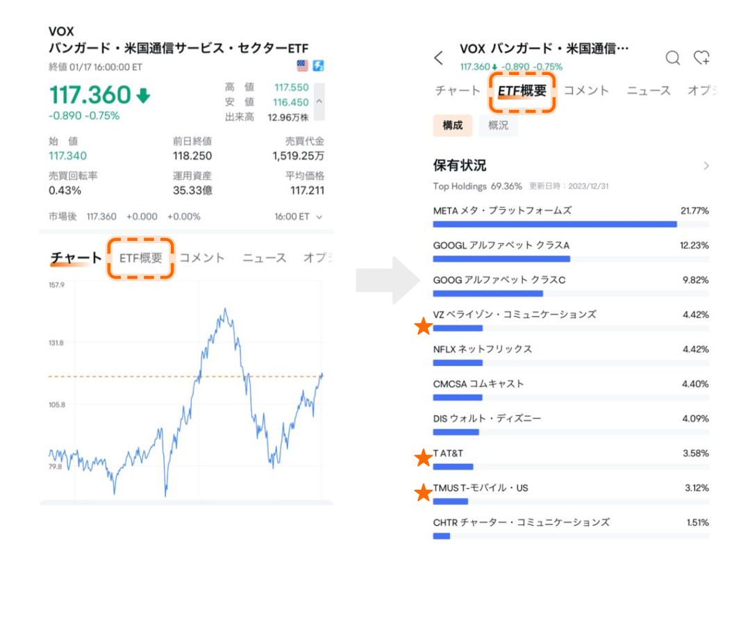
Task: Open ニュース tab on right screen
Action: coord(649,90)
